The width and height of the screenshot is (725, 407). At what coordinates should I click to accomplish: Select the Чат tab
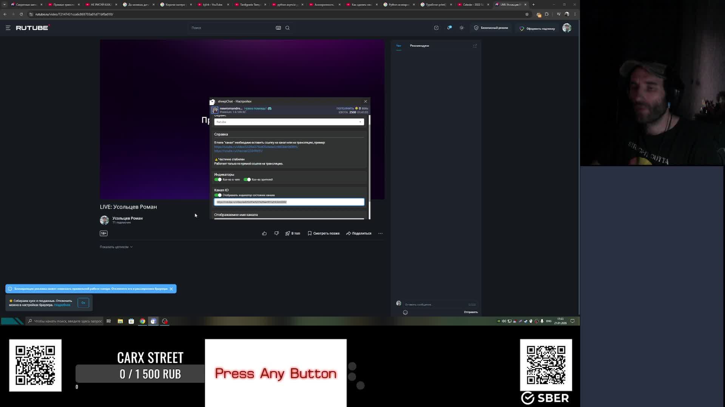pos(398,46)
